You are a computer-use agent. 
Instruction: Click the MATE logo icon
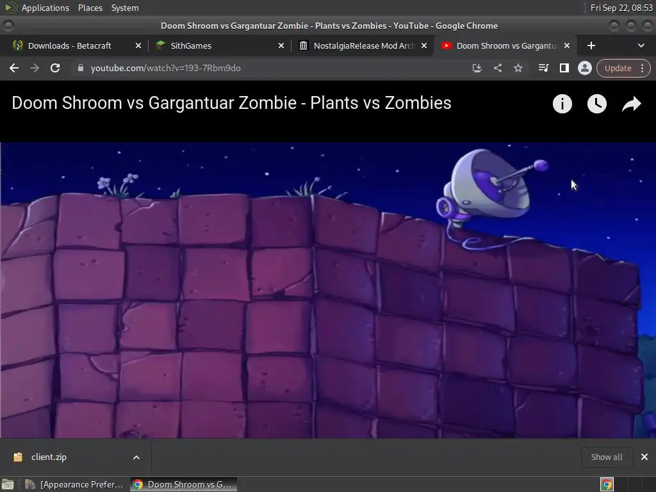[x=11, y=8]
